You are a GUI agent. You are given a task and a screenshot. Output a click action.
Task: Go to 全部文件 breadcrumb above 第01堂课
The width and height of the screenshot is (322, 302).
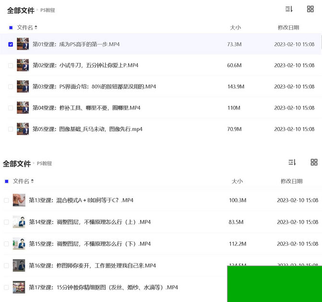20,10
